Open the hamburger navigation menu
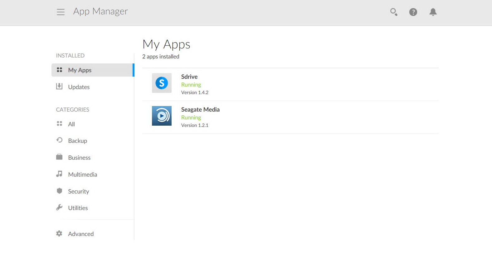This screenshot has height=256, width=492. (x=61, y=12)
